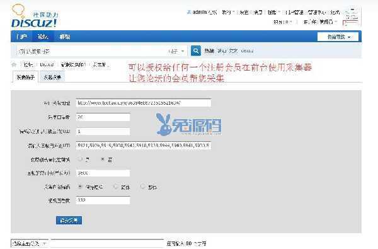
Task: Click the Discuz! logo
Action: pos(34,16)
